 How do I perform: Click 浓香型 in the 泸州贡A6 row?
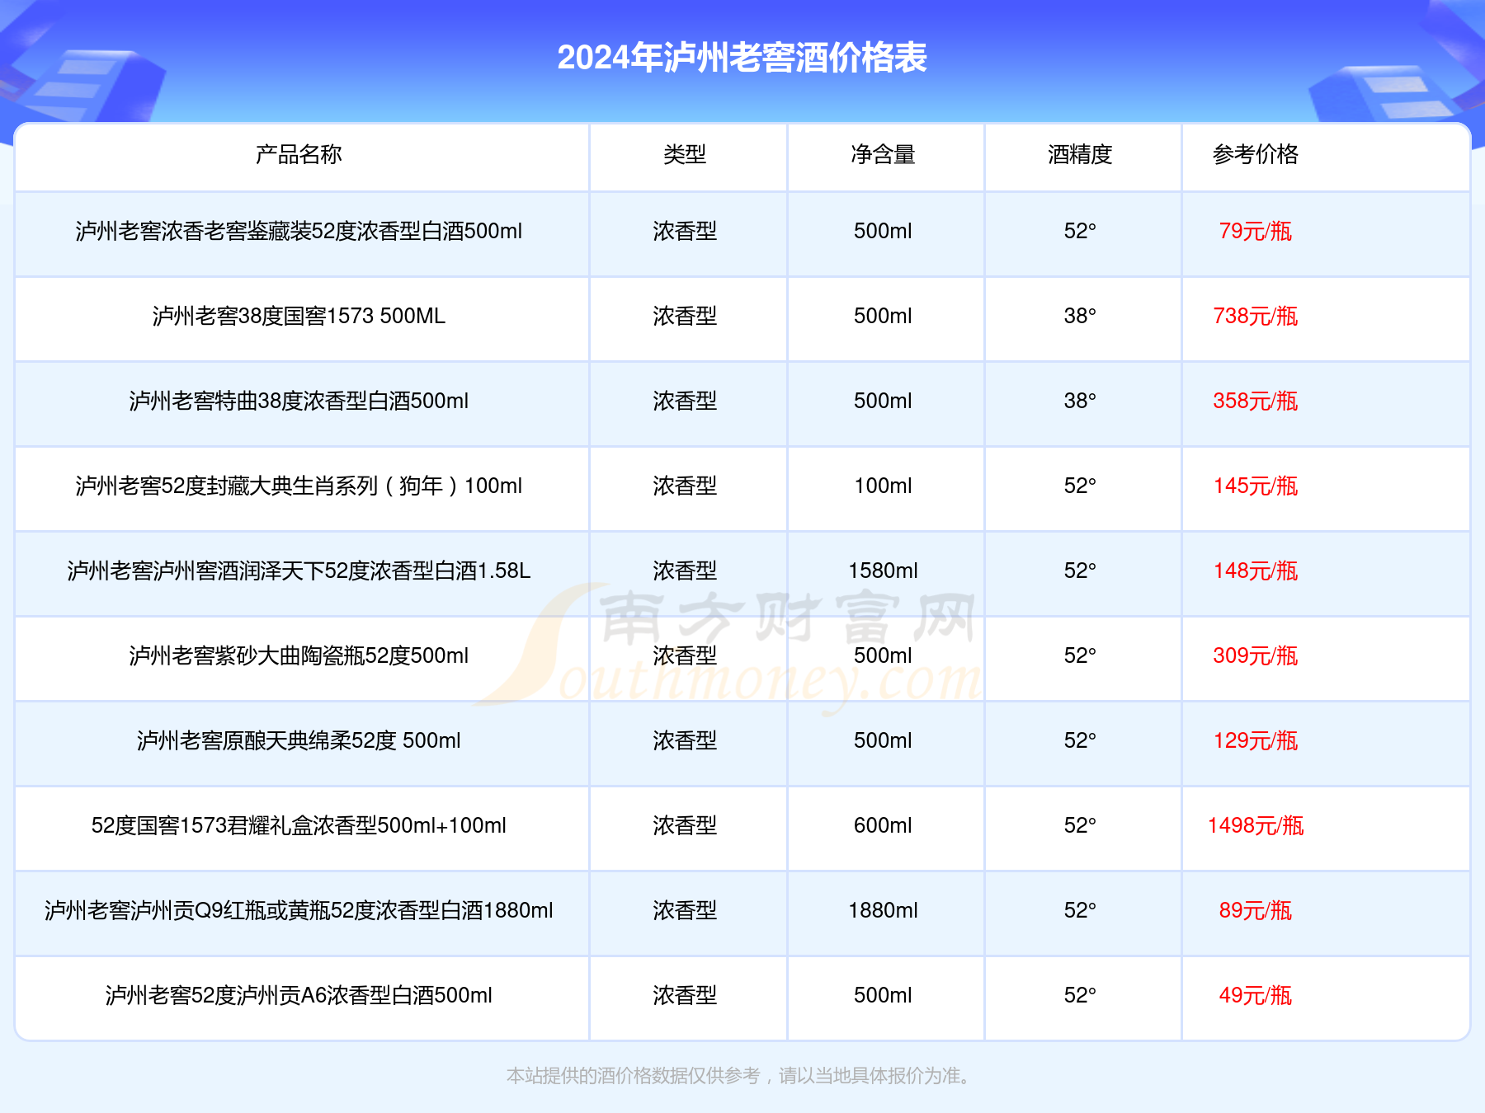pyautogui.click(x=685, y=996)
